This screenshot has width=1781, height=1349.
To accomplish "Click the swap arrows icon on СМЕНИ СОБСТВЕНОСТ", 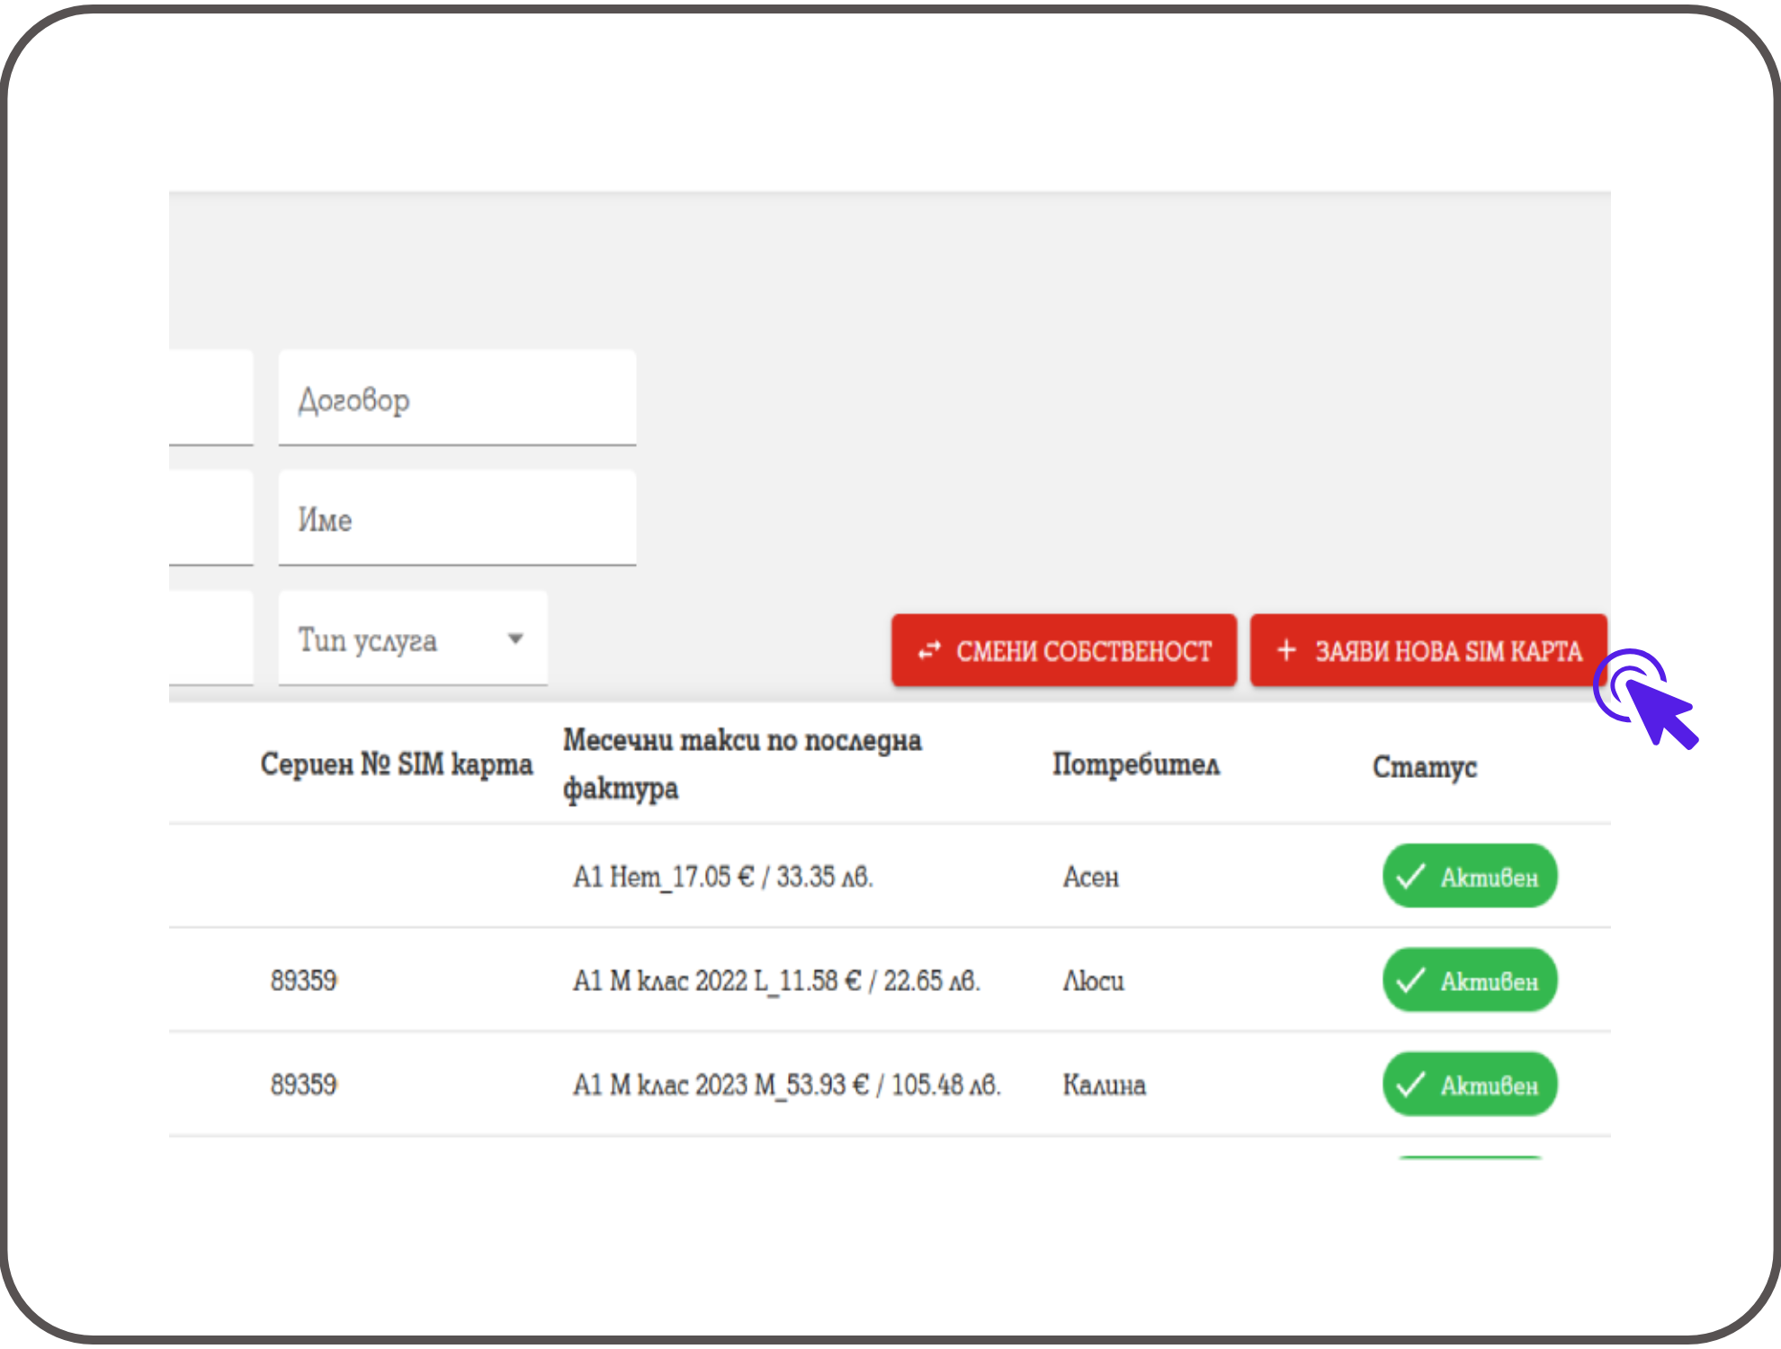I will [x=929, y=650].
